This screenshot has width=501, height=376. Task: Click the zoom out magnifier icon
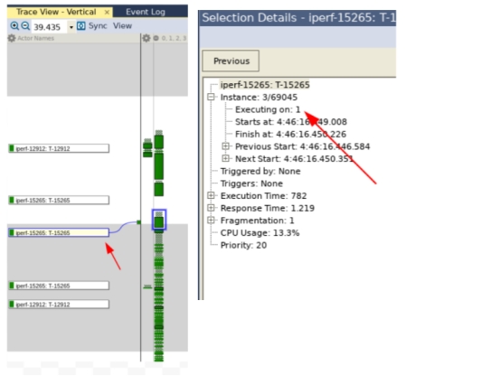coord(25,26)
